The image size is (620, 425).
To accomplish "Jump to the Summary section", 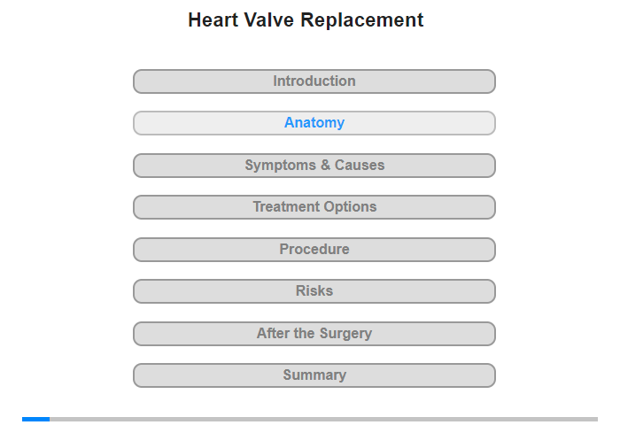I will (x=314, y=375).
